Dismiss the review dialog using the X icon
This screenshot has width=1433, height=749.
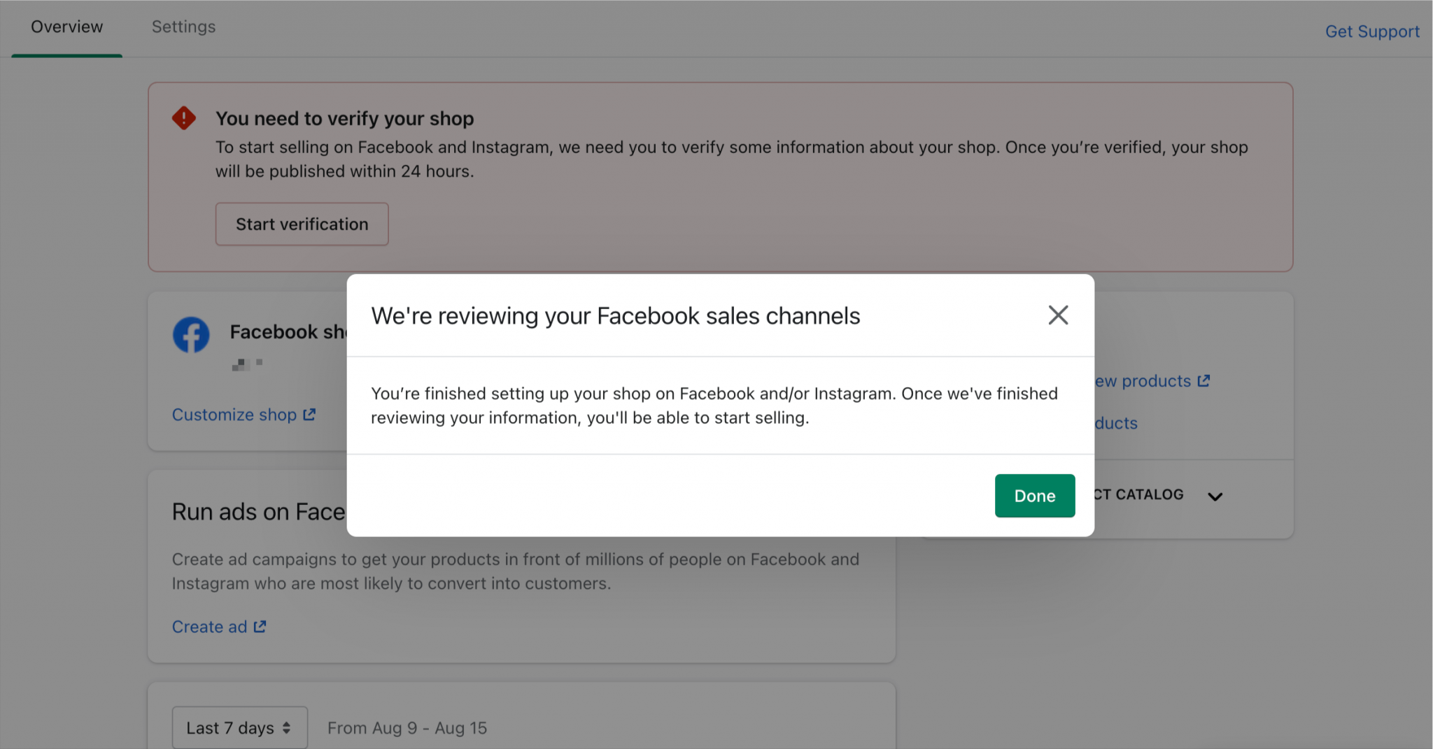tap(1058, 315)
